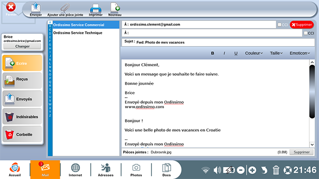
Task: Click scroll up arrow of message body
Action: pos(312,62)
